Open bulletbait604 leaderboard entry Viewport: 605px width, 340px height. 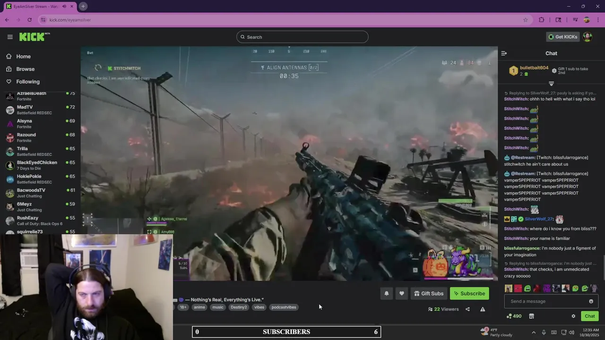(528, 71)
